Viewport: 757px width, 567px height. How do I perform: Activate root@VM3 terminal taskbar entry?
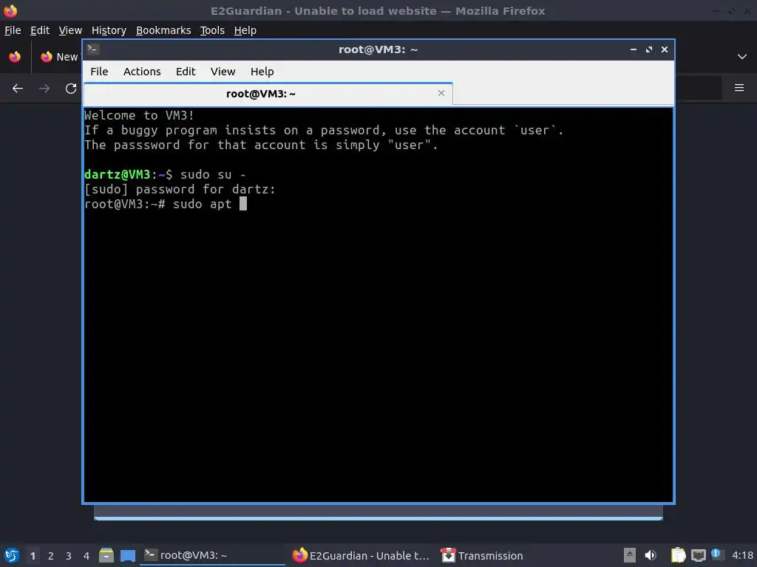(212, 555)
